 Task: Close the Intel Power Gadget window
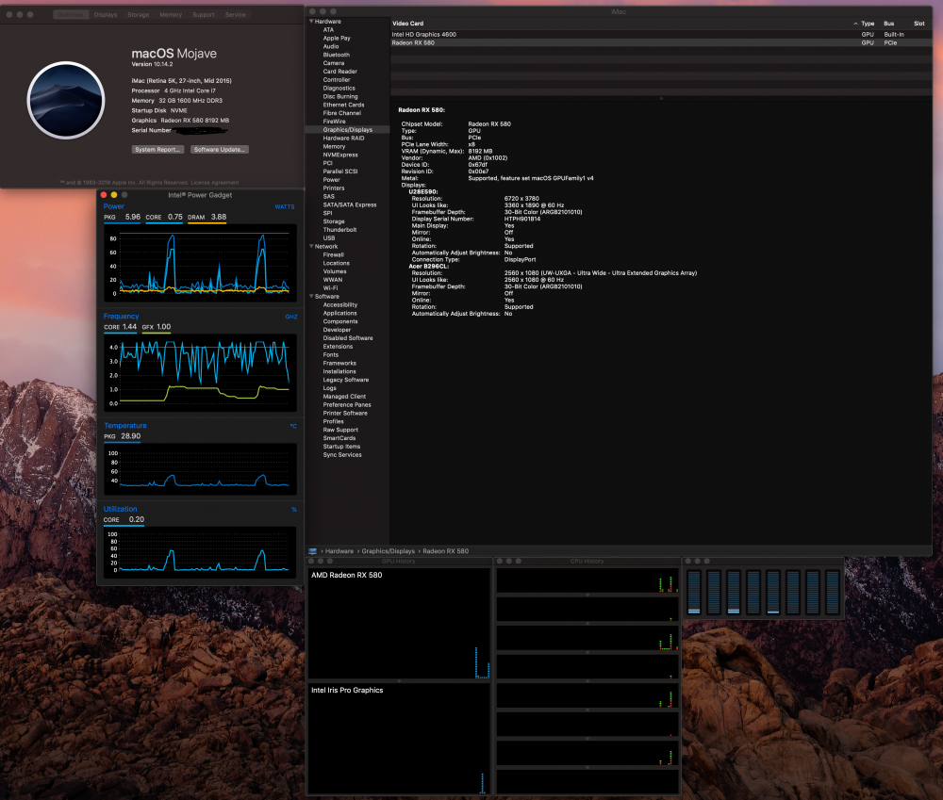click(104, 195)
